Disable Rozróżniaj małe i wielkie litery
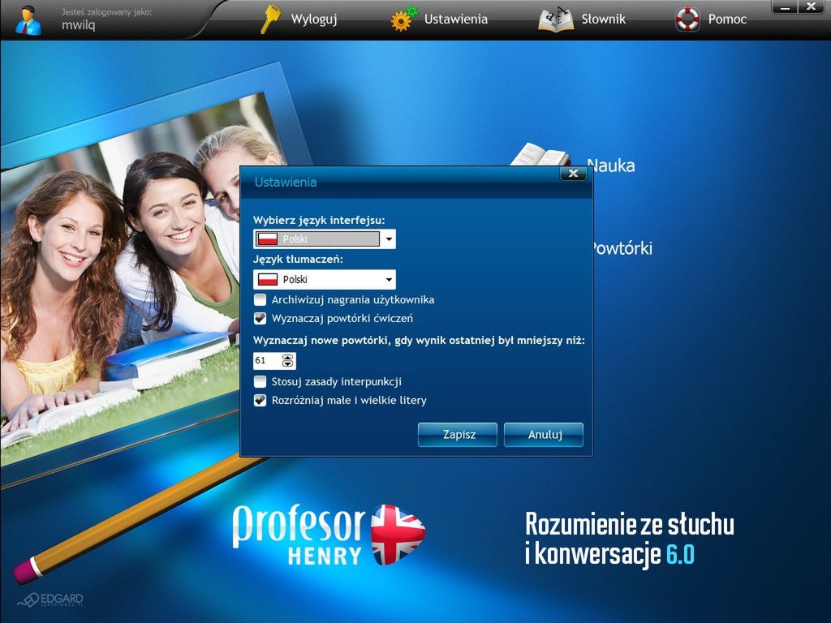This screenshot has height=623, width=831. [260, 401]
